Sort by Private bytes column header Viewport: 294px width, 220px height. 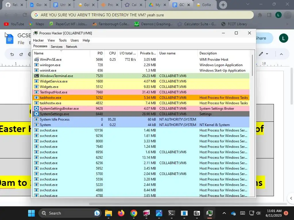coord(147,53)
